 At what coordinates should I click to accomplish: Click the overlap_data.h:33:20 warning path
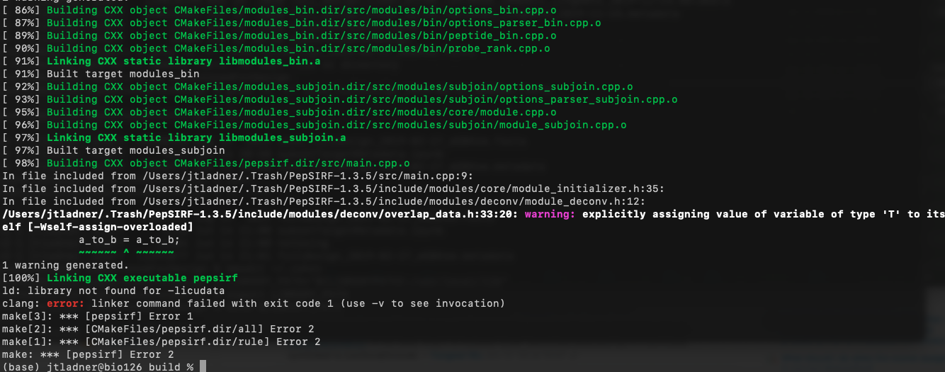tap(260, 214)
